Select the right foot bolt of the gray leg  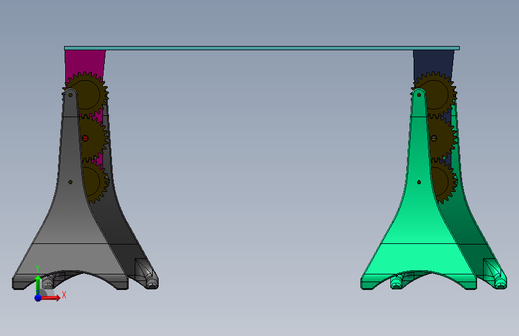click(x=152, y=283)
